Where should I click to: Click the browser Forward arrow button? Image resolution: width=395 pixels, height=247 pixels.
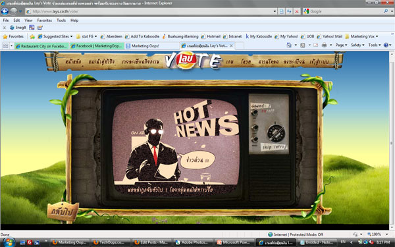pos(14,11)
